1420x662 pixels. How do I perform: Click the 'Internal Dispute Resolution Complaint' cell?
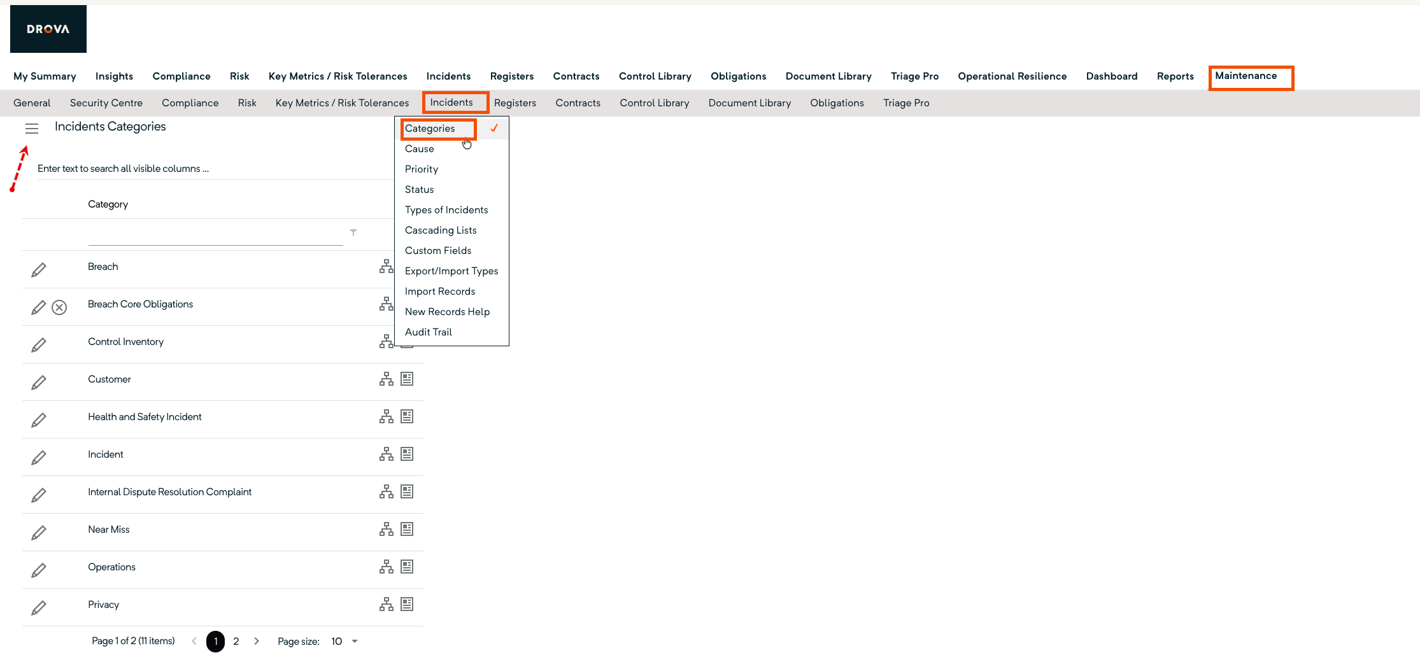170,492
